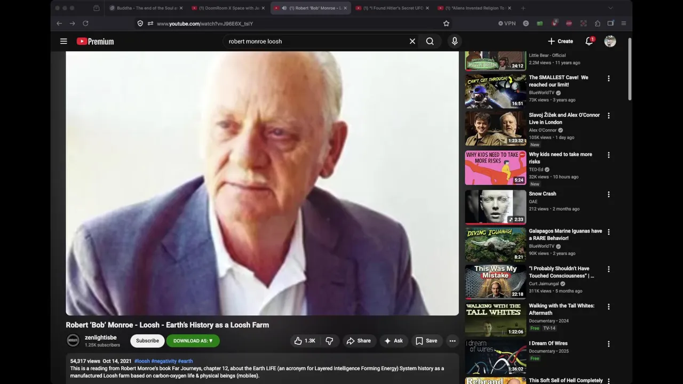Screen dimensions: 683x384
Task: Open the Curt Jaimungal channel name
Action: pyautogui.click(x=544, y=284)
